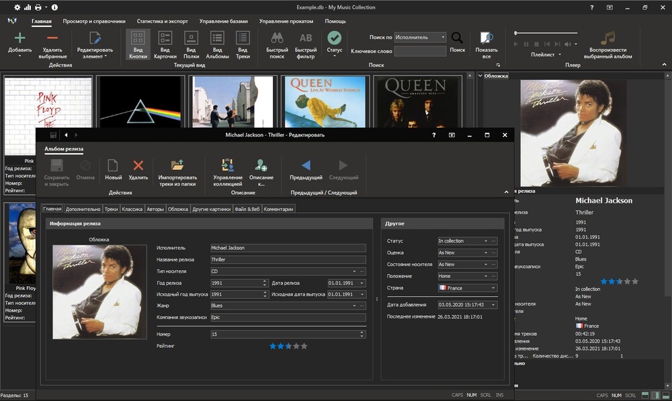Adjust the player volume slider
The width and height of the screenshot is (672, 401).
coord(545,33)
